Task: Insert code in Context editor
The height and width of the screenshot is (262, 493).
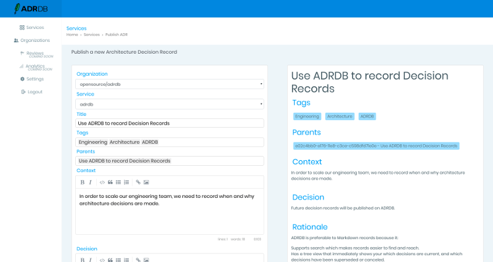Action: click(102, 182)
